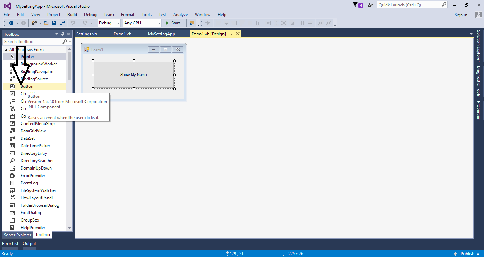Select DataGridView in the Toolbox
The width and height of the screenshot is (484, 257).
pos(34,131)
